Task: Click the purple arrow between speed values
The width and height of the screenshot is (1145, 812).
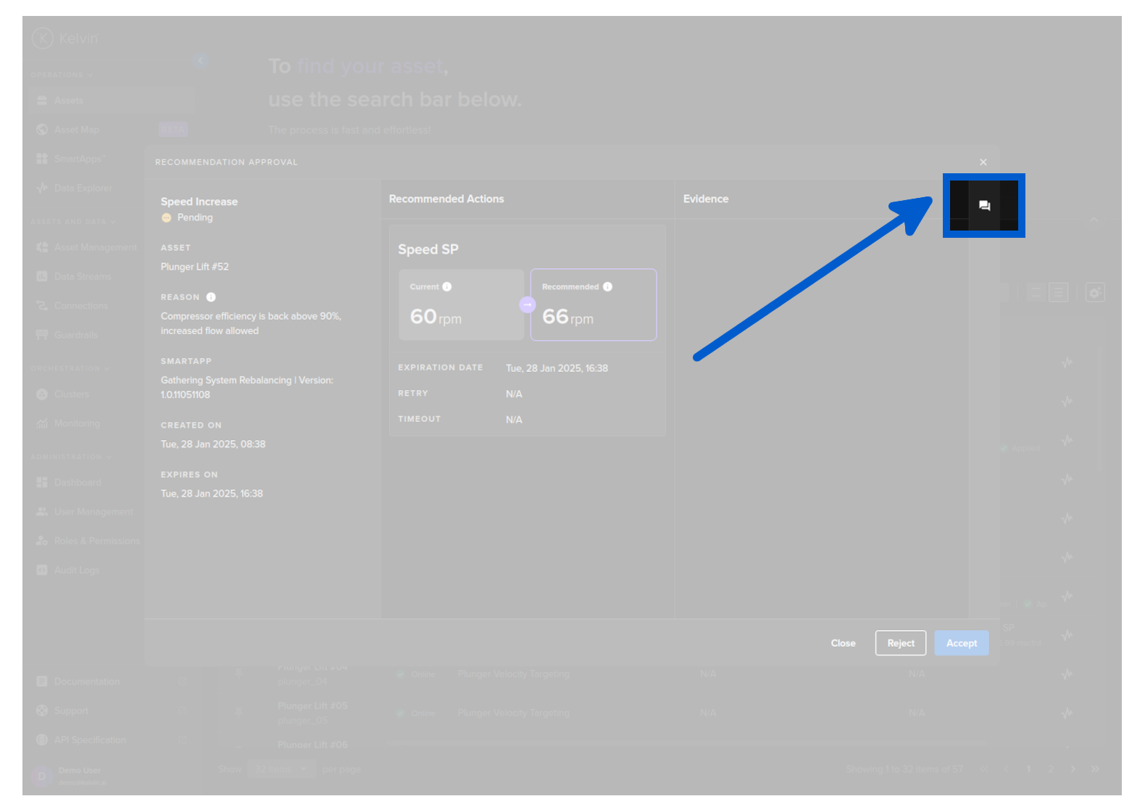Action: (x=528, y=305)
